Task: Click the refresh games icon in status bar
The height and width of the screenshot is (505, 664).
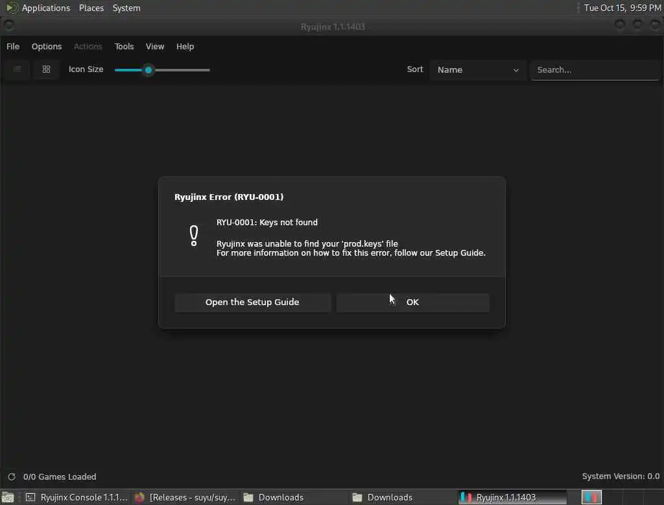Action: [12, 476]
